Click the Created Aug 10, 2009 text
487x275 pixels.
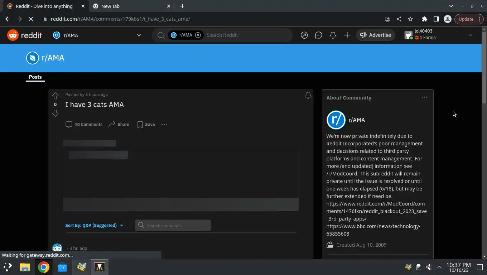361,245
